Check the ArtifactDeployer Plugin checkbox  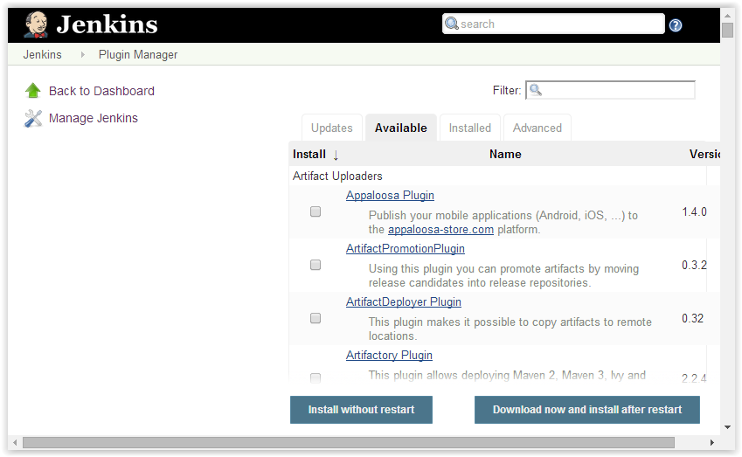316,318
